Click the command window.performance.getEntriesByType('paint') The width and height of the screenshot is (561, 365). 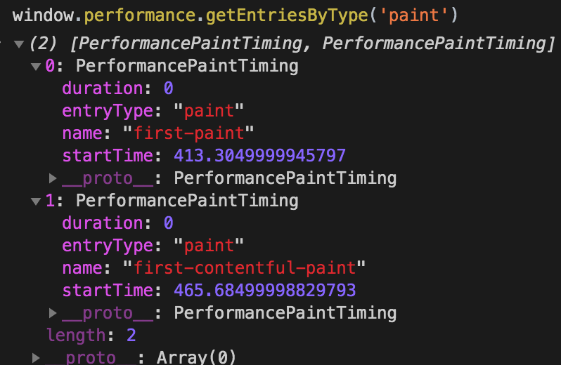(235, 15)
